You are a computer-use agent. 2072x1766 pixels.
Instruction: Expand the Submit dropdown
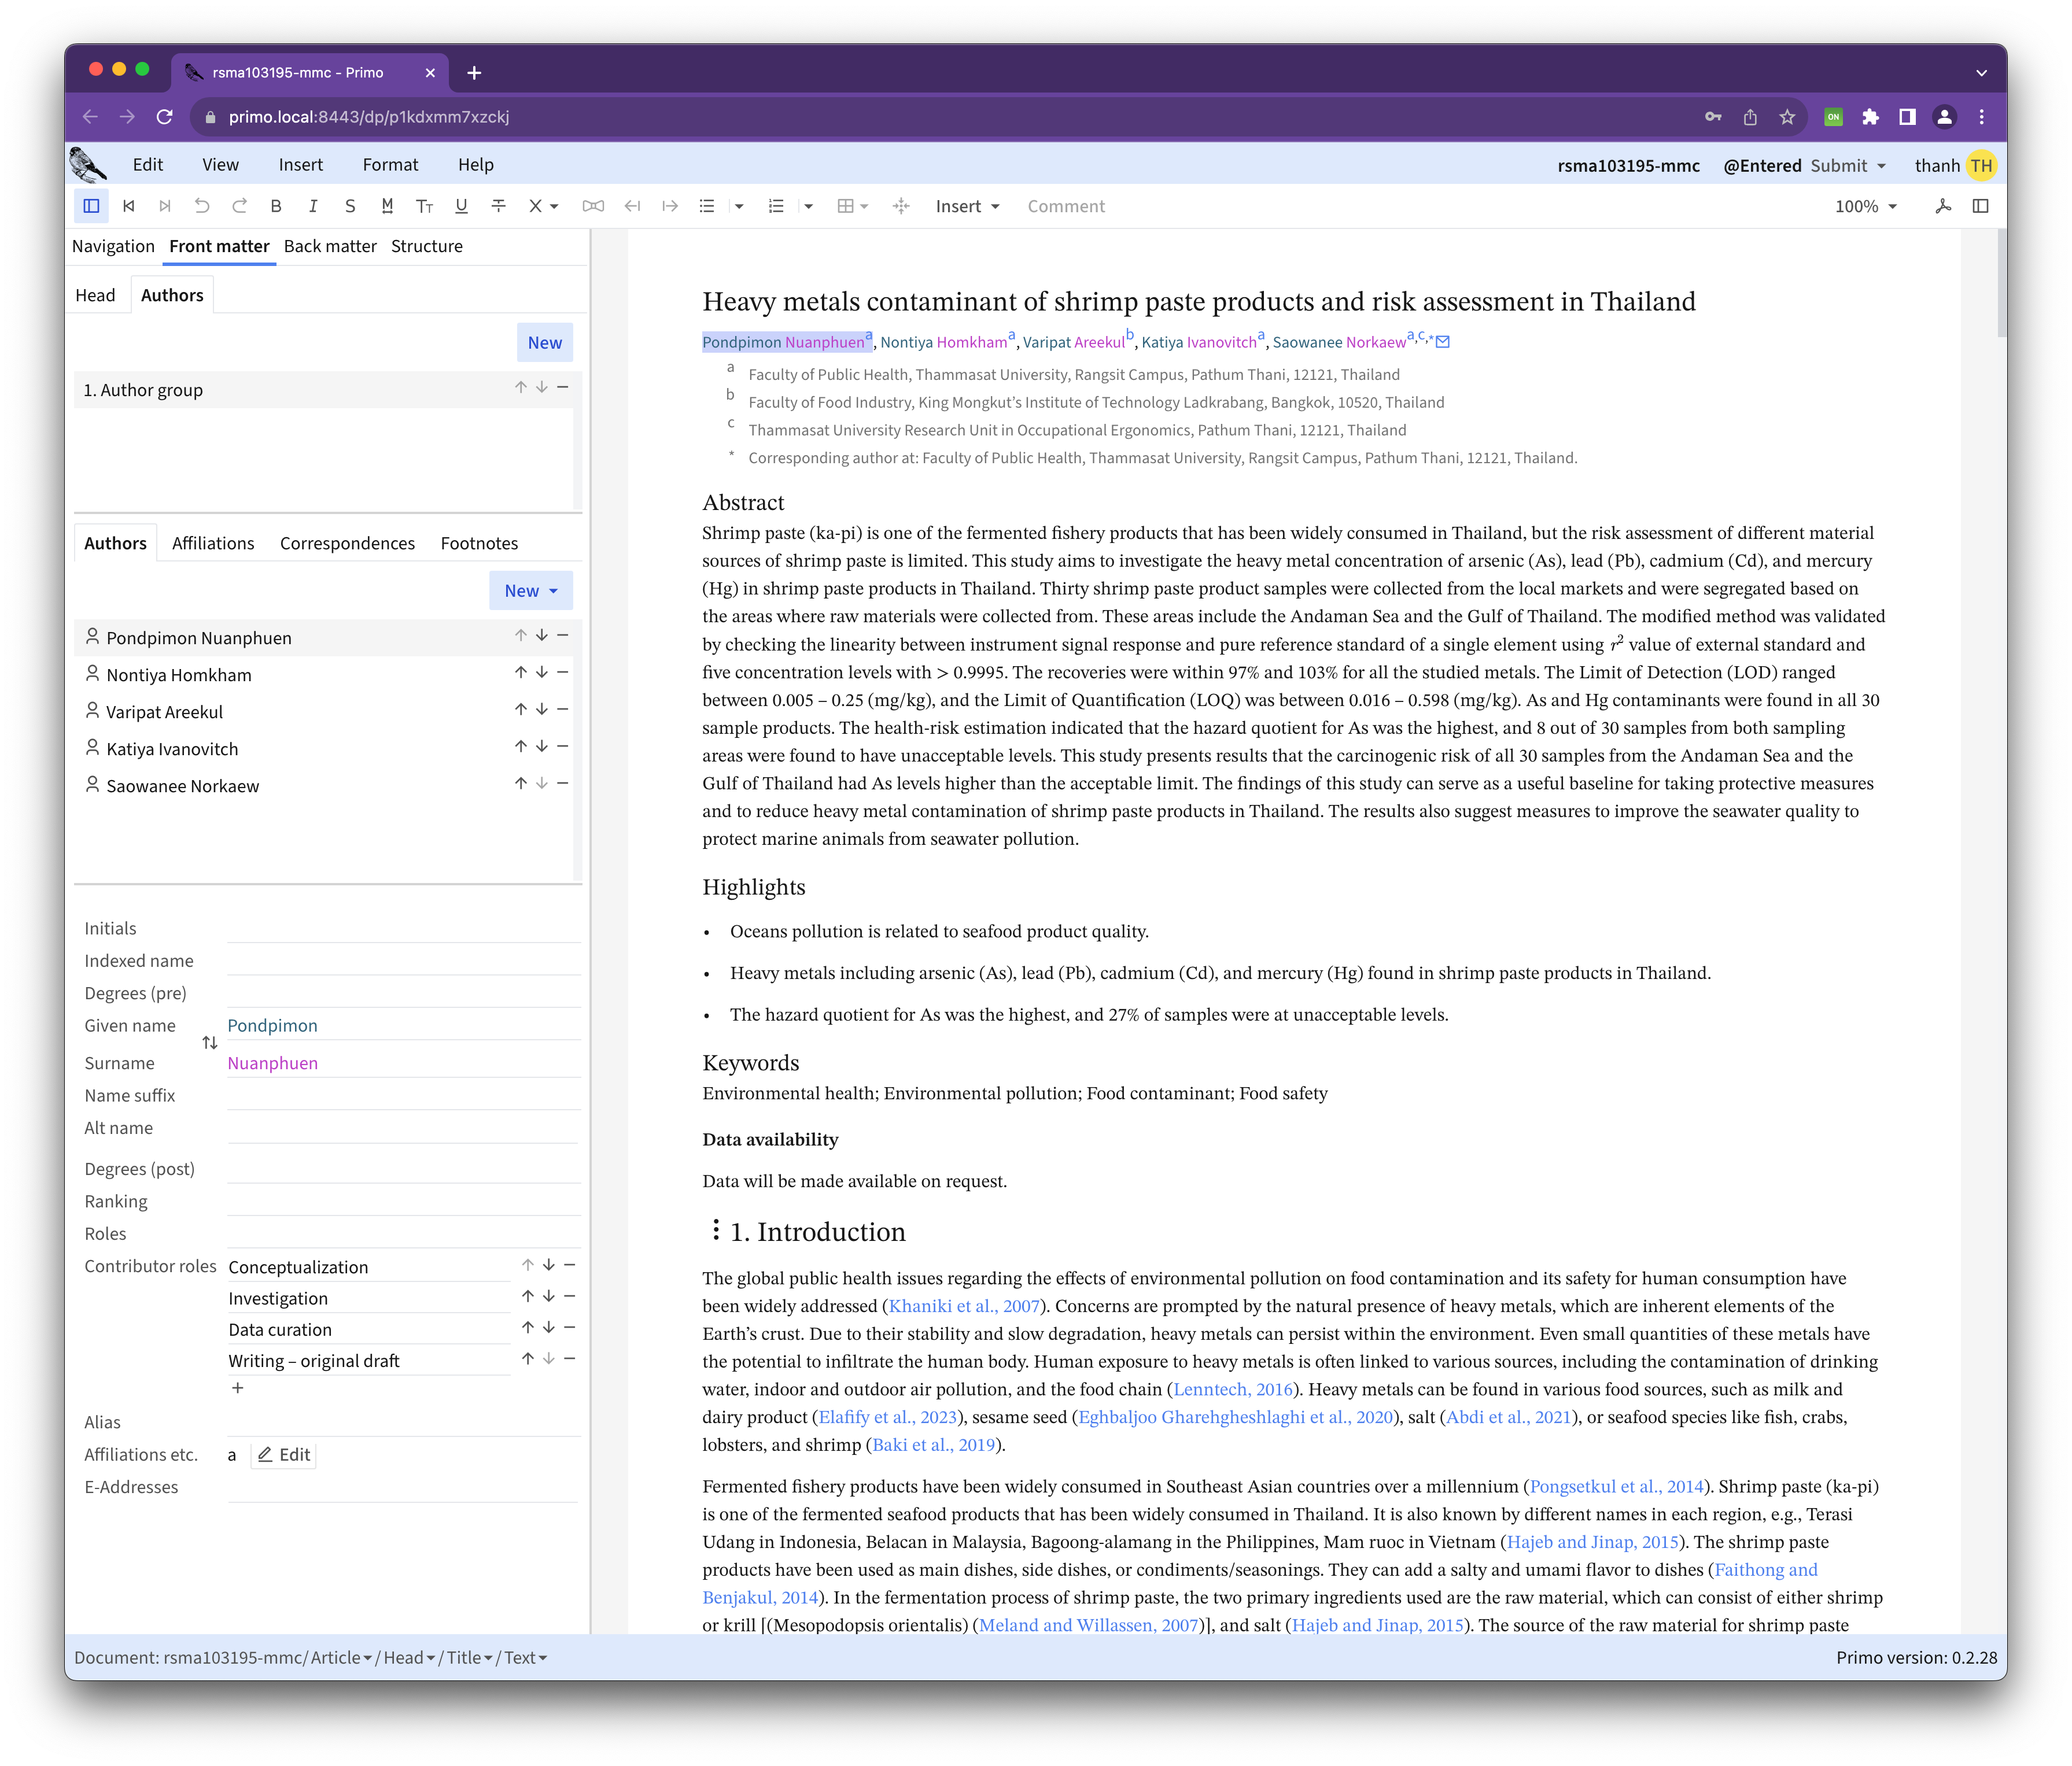[1881, 166]
